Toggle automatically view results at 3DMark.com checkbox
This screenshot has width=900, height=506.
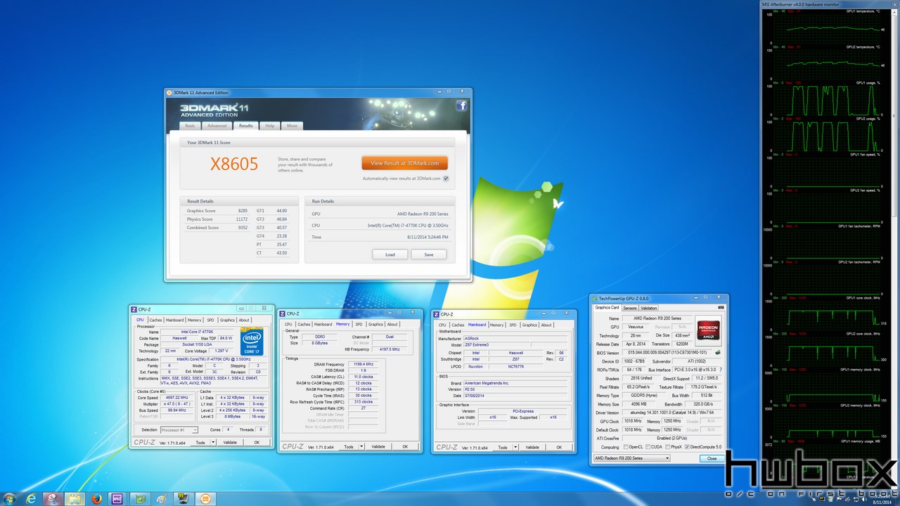pyautogui.click(x=446, y=179)
